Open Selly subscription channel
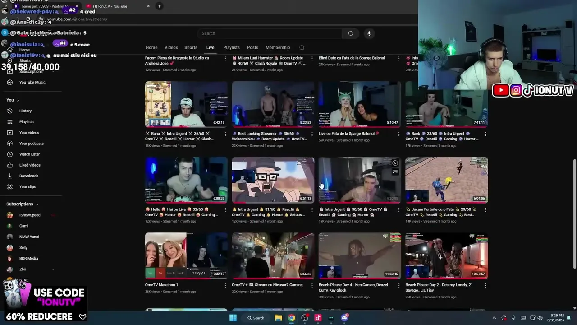The width and height of the screenshot is (577, 325). (x=23, y=247)
